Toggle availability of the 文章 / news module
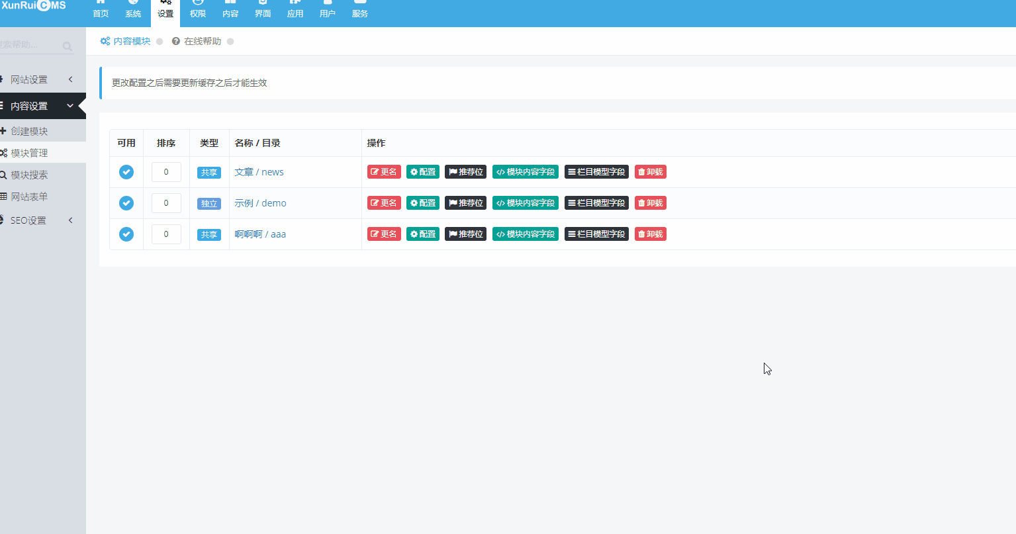Viewport: 1016px width, 534px height. [x=126, y=172]
